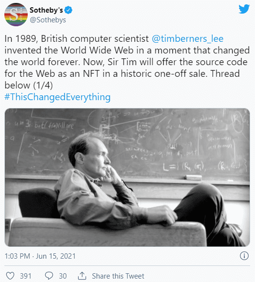Open Sotheby's rainbow profile avatar

click(16, 15)
